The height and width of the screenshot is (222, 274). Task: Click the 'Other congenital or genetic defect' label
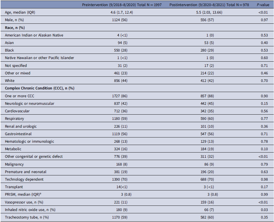pyautogui.click(x=34, y=157)
